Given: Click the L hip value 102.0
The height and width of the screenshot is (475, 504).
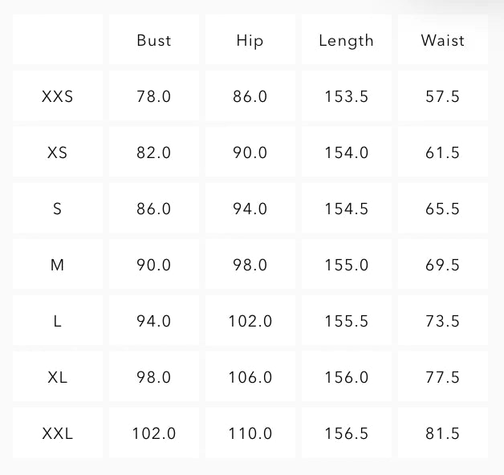Looking at the screenshot, I should coord(250,321).
